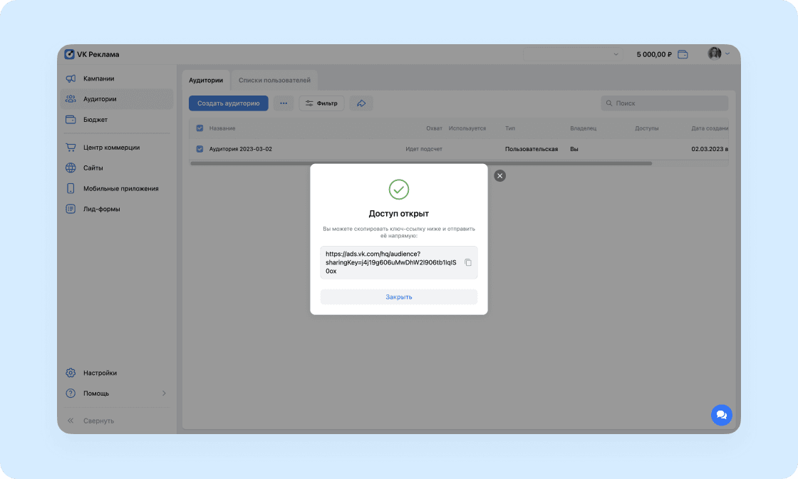Select the Аудитории tab
798x479 pixels.
pos(206,81)
